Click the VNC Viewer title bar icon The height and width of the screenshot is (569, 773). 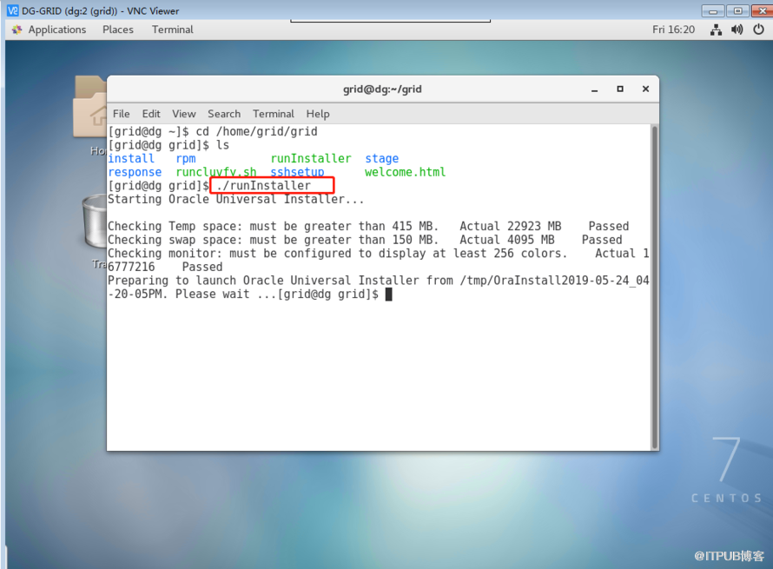tap(12, 10)
